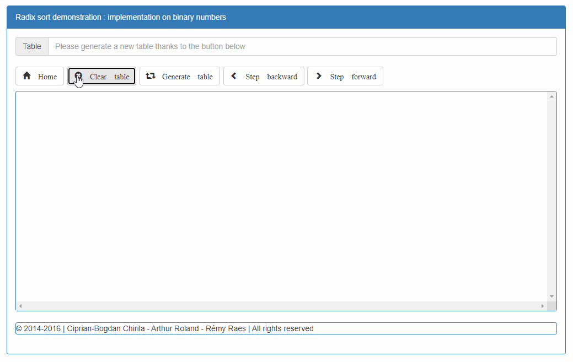Click the looping arrows icon on Generate table
The image size is (573, 362).
coord(151,76)
